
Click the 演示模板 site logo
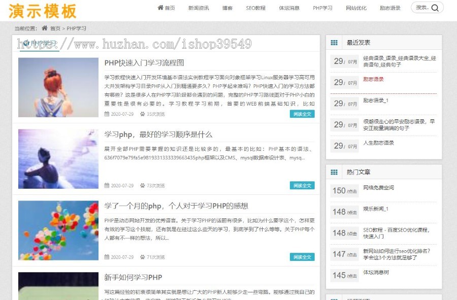point(43,11)
